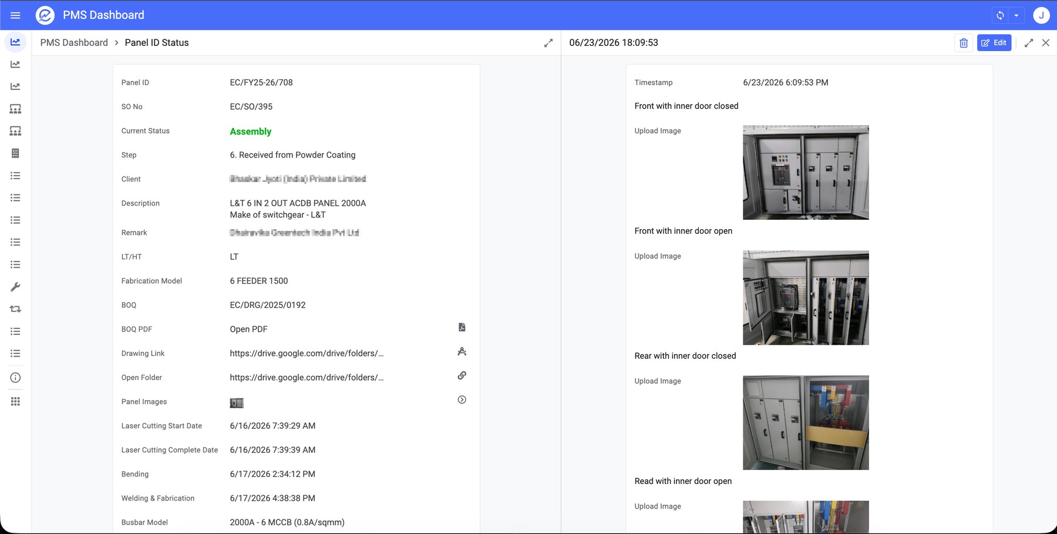Open the document form view in the sidebar
The image size is (1057, 534).
pyautogui.click(x=15, y=153)
